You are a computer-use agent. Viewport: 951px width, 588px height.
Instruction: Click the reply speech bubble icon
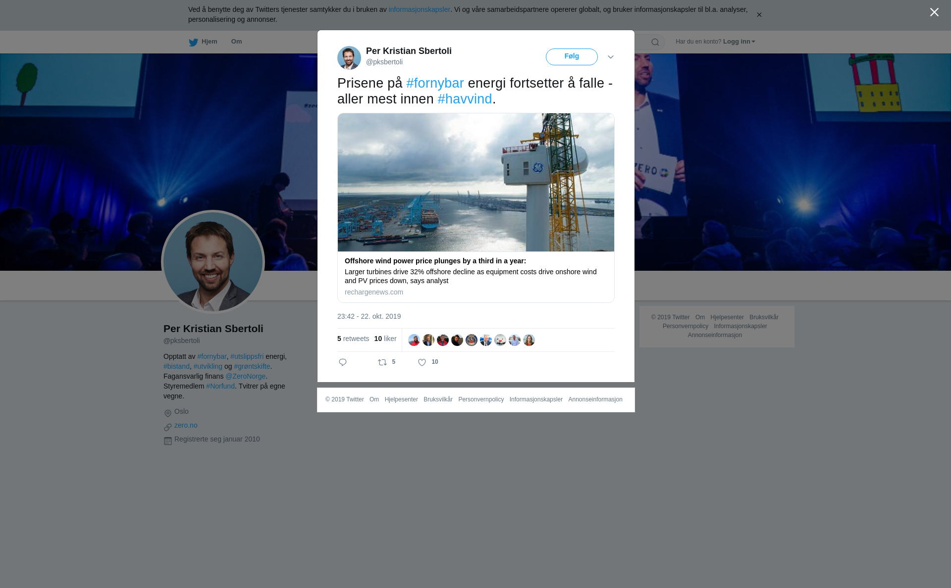tap(343, 362)
